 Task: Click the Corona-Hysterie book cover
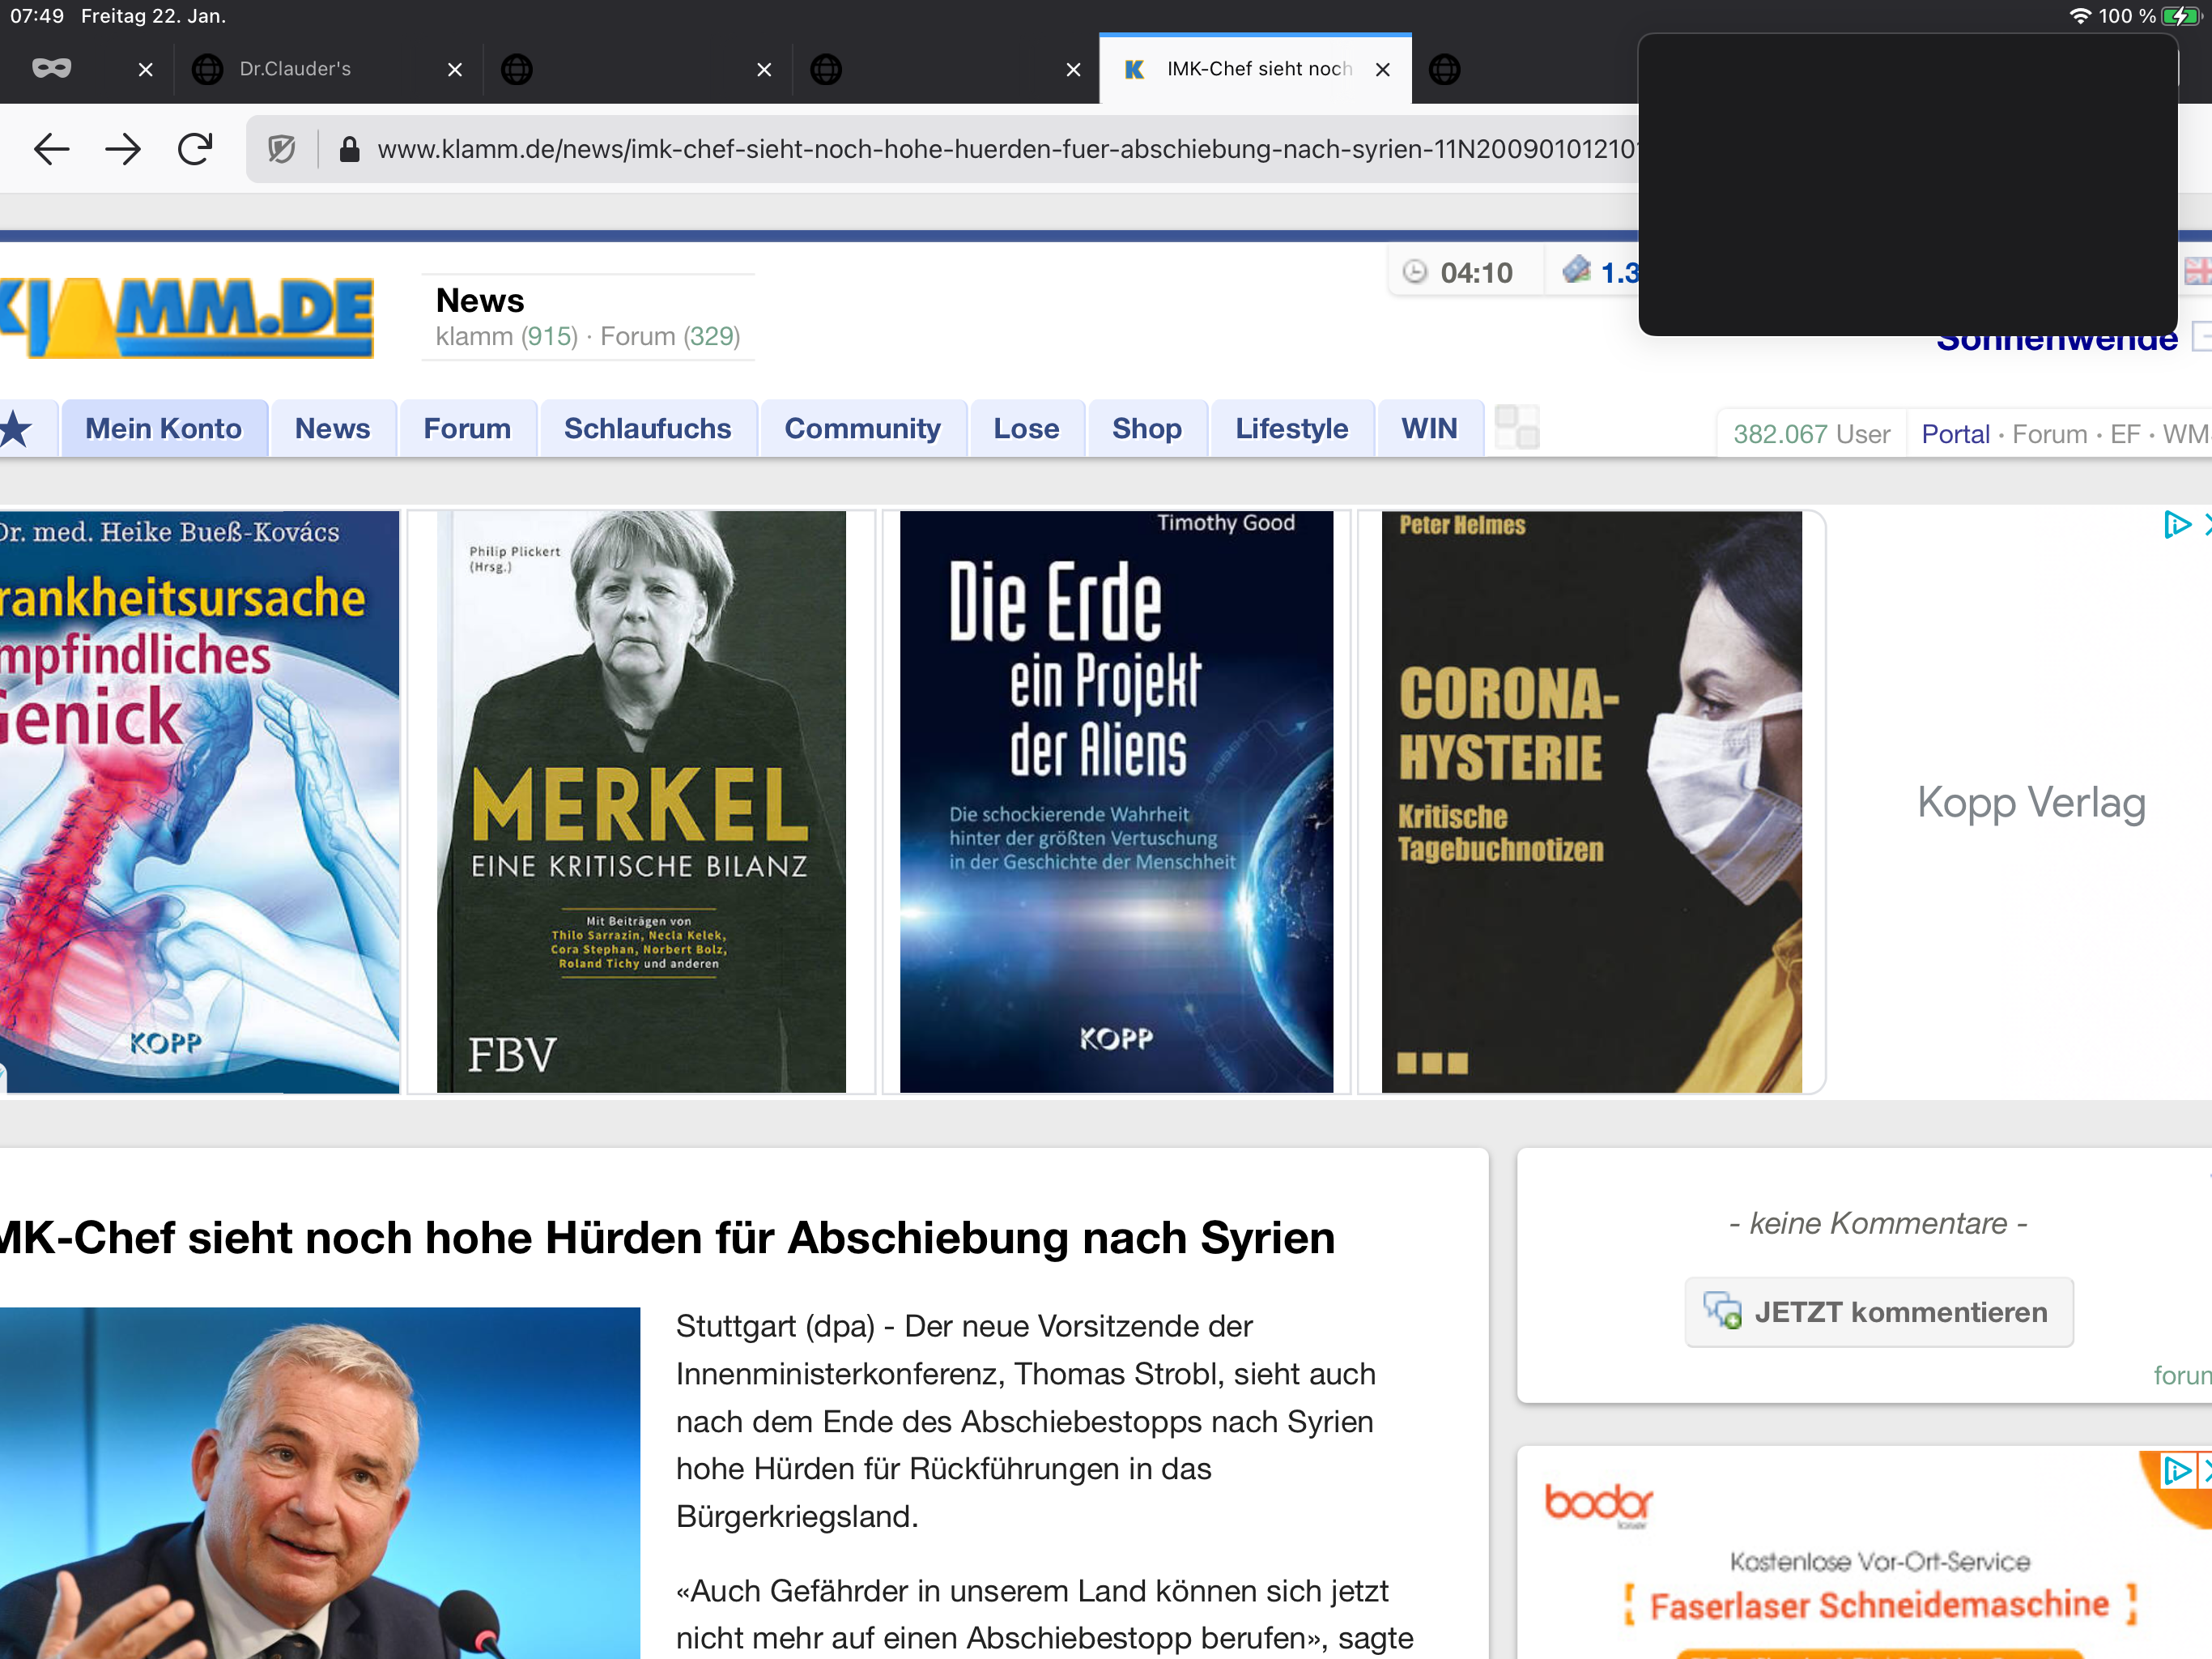1591,801
